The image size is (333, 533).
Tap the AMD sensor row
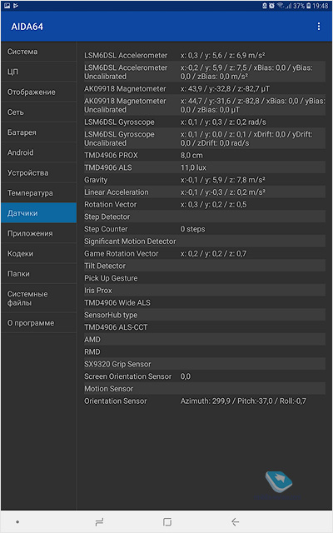pyautogui.click(x=205, y=340)
